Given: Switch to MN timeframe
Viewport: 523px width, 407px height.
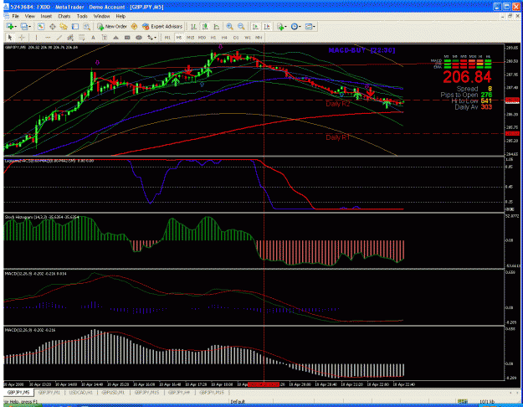Looking at the screenshot, I should [259, 38].
